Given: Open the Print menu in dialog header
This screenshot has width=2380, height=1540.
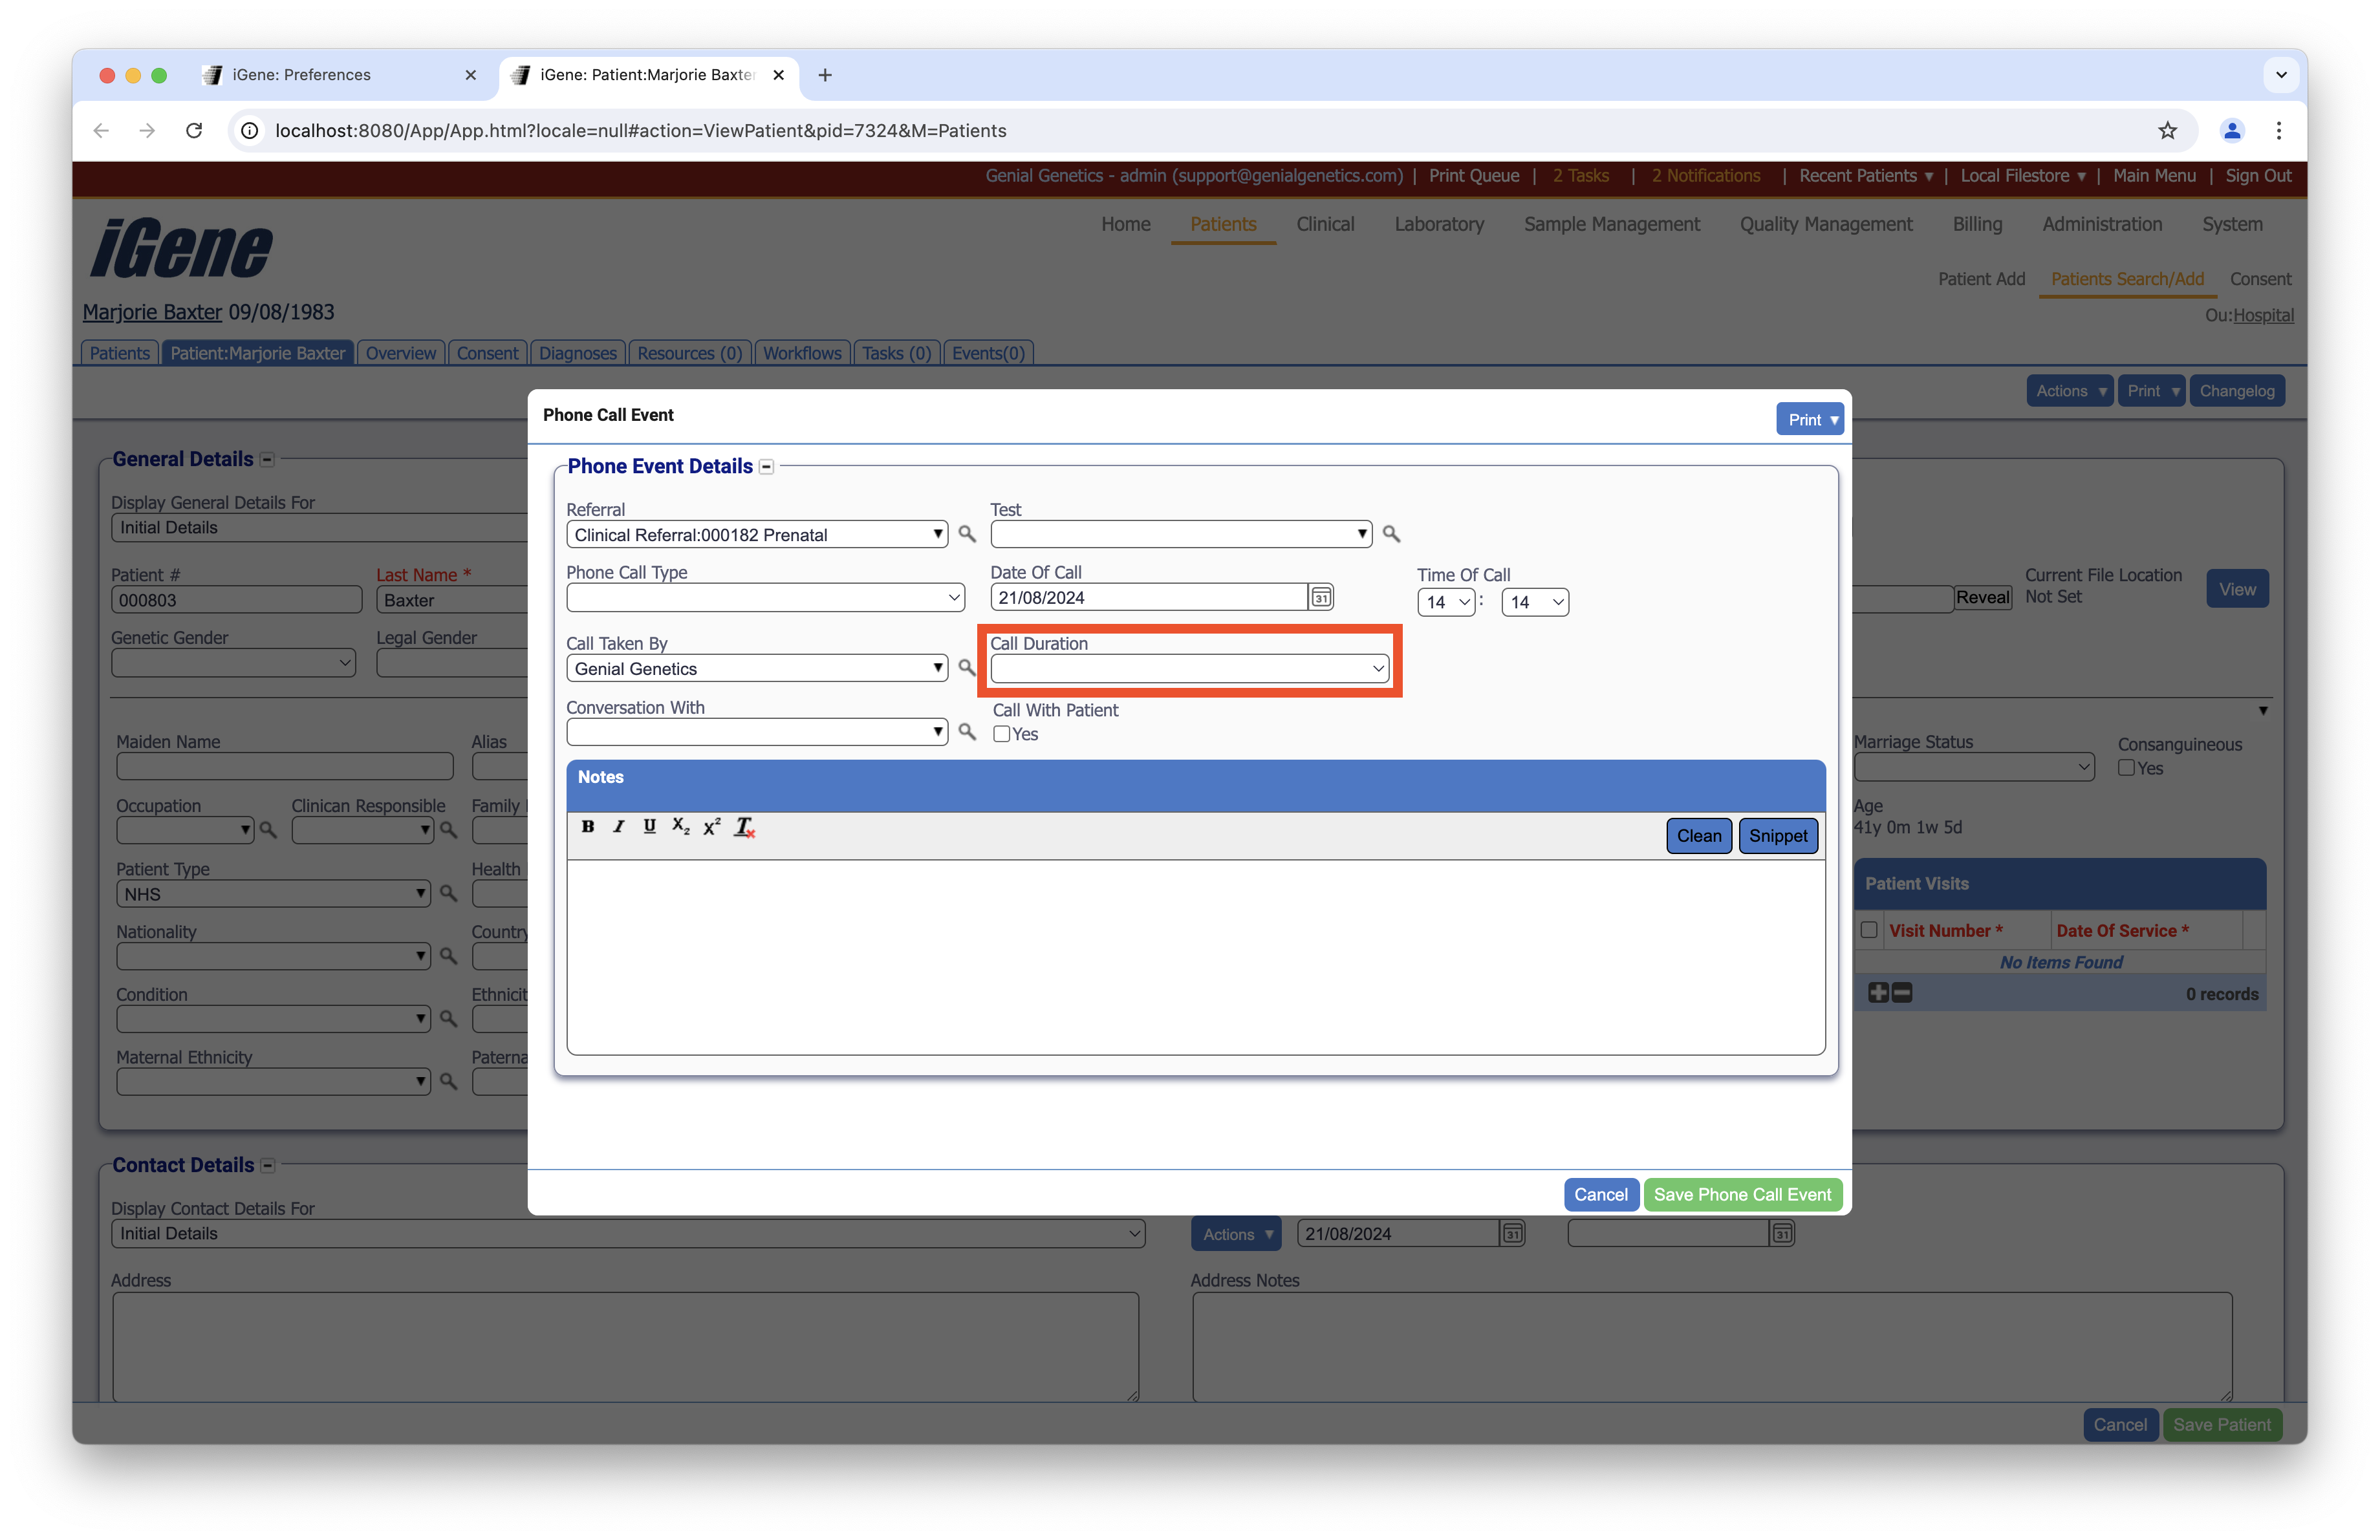Looking at the screenshot, I should click(1810, 420).
